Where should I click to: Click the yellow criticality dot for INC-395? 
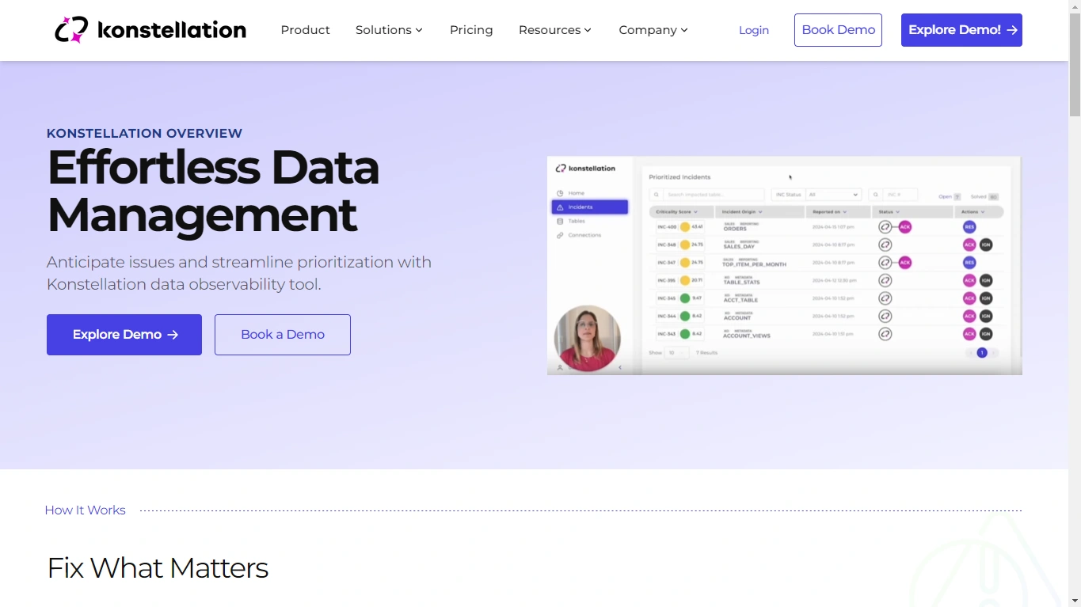point(685,280)
